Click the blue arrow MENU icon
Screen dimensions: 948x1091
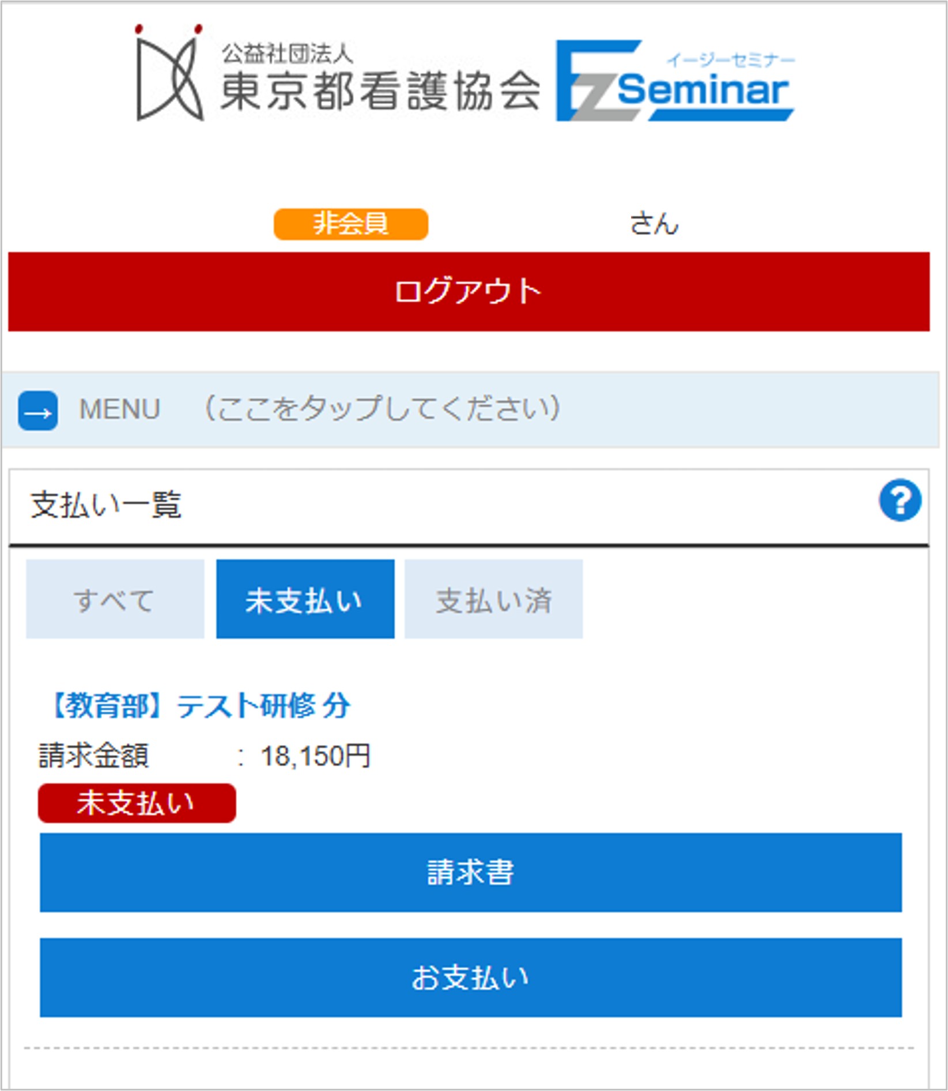point(38,411)
